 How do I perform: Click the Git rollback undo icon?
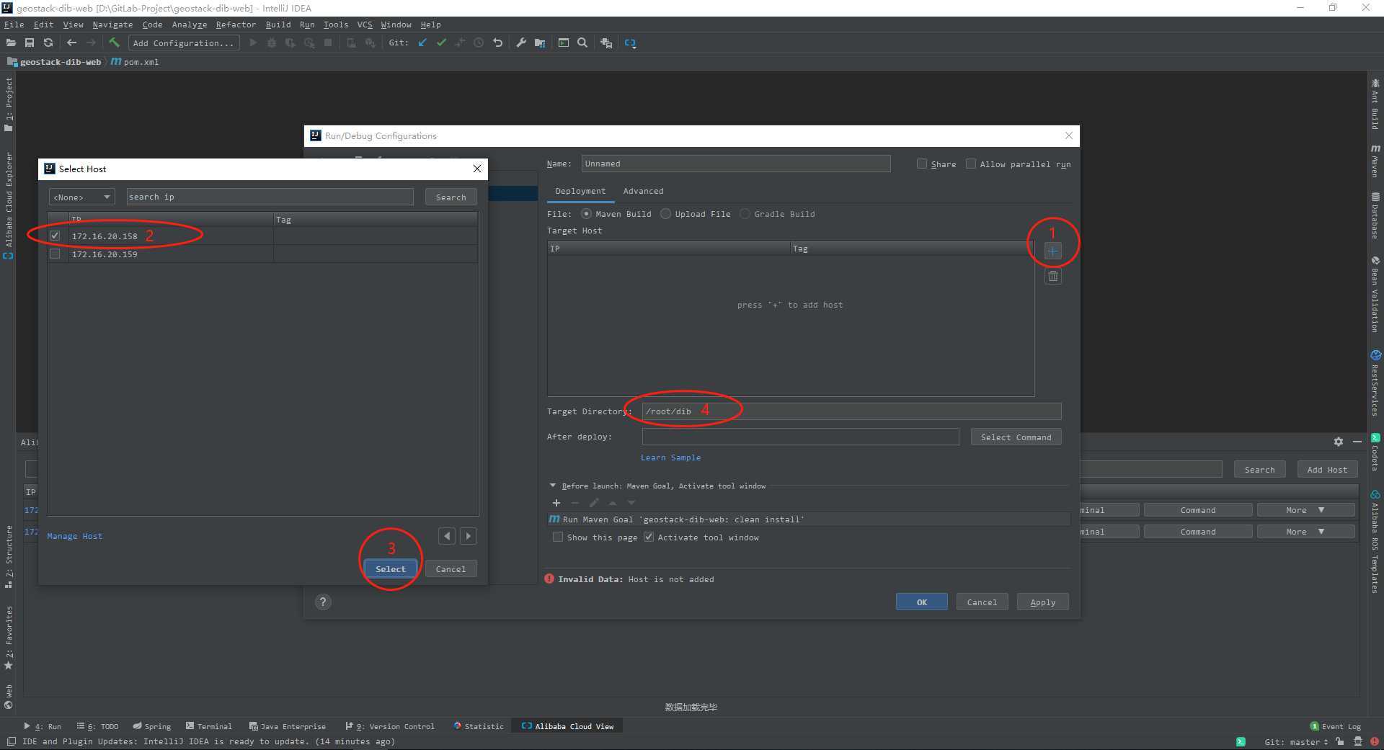[497, 43]
